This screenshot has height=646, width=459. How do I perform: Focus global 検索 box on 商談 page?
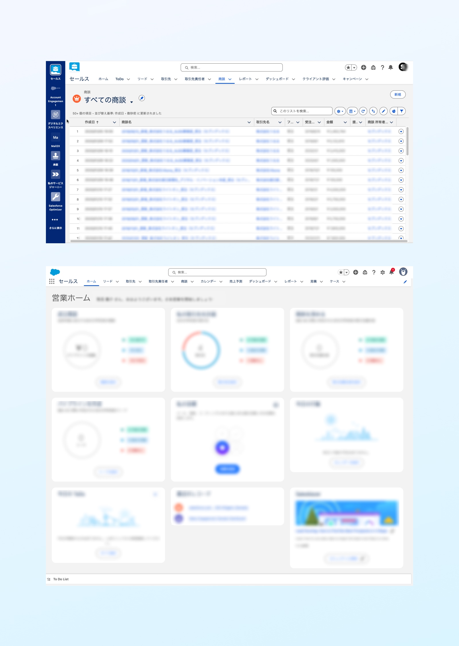click(232, 67)
